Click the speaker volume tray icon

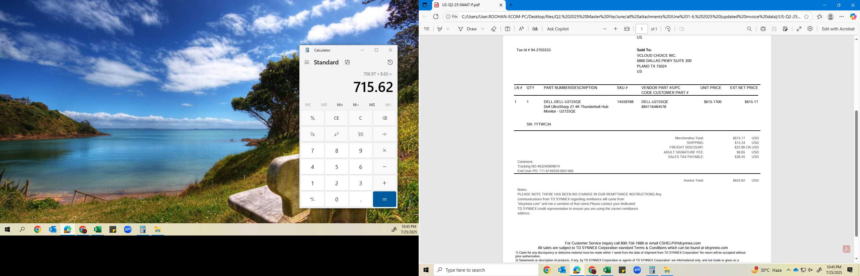click(x=811, y=270)
